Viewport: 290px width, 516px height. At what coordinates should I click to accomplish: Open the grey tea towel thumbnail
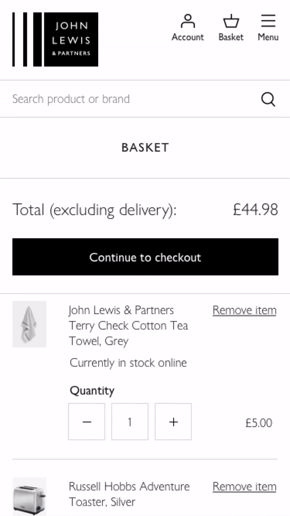point(29,324)
